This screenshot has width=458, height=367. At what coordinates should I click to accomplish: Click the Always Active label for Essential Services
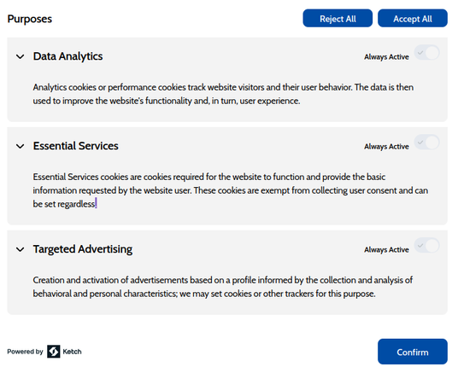386,147
